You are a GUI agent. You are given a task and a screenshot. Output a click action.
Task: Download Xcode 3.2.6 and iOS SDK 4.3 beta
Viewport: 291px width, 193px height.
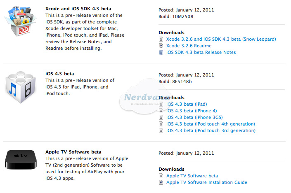pyautogui.click(x=221, y=39)
